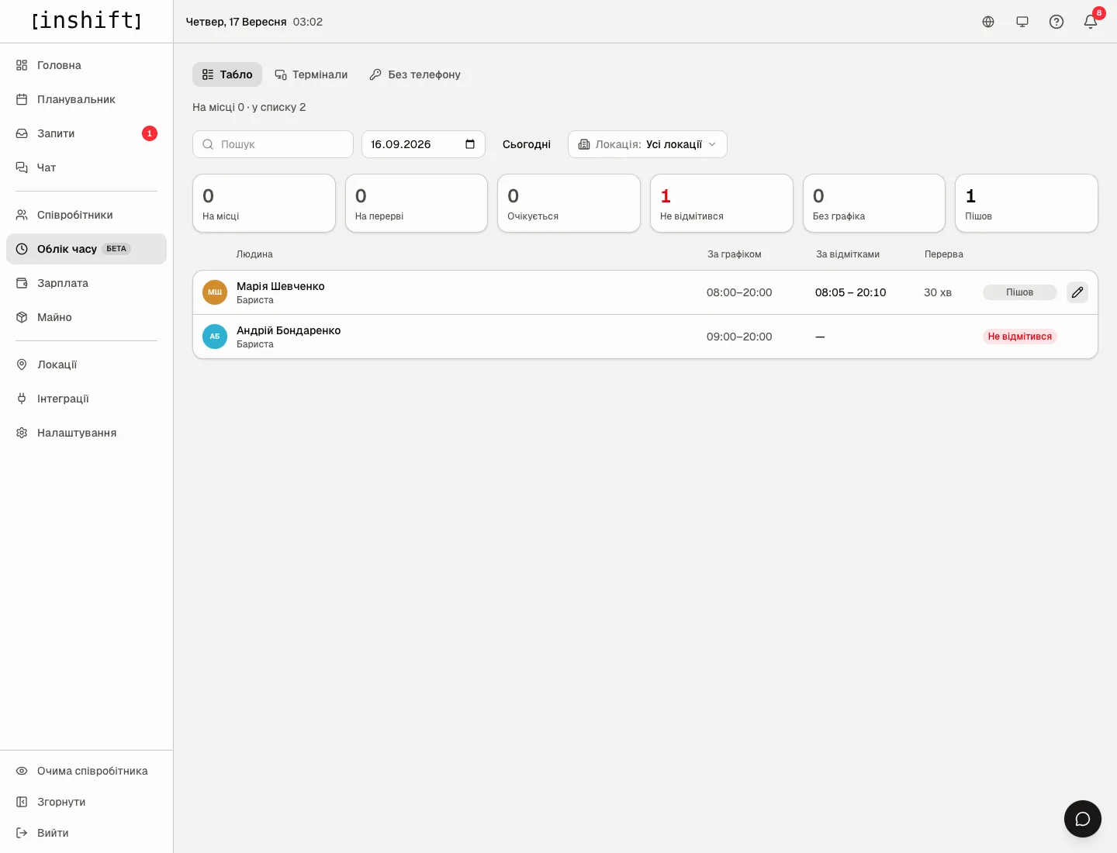Click the МШ avatar of Марія Шевченко
Viewport: 1117px width, 853px height.
[215, 292]
